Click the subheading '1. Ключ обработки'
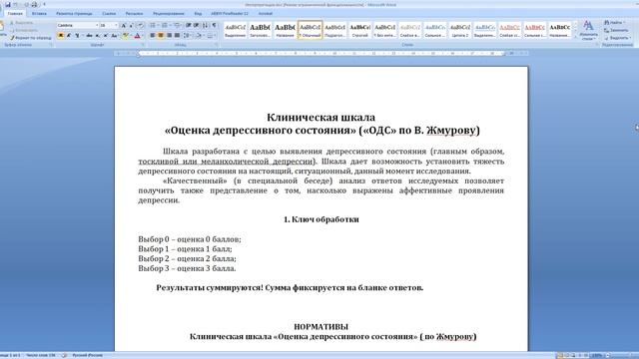Screen dimensions: 639x359 click(321, 219)
